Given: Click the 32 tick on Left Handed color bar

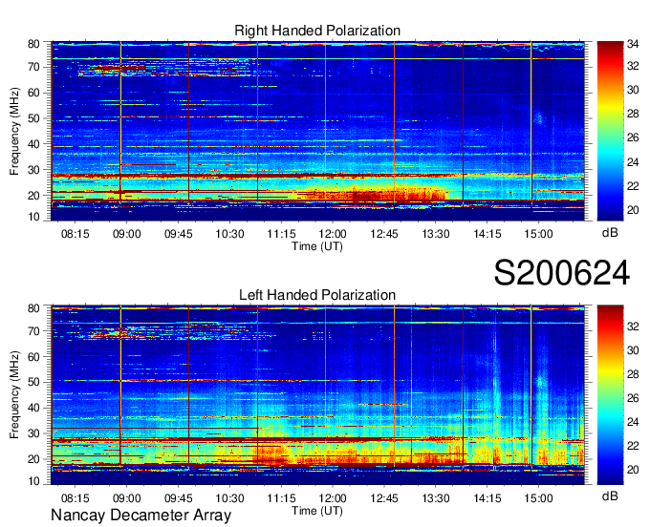Looking at the screenshot, I should tap(633, 327).
